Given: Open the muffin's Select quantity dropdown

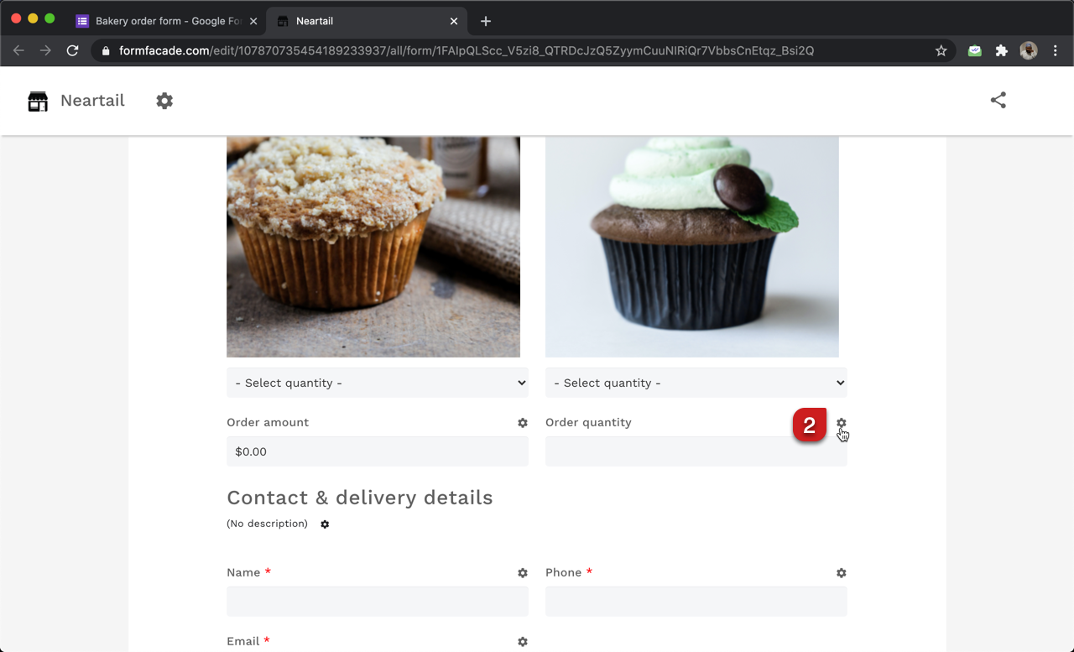Looking at the screenshot, I should [x=377, y=382].
